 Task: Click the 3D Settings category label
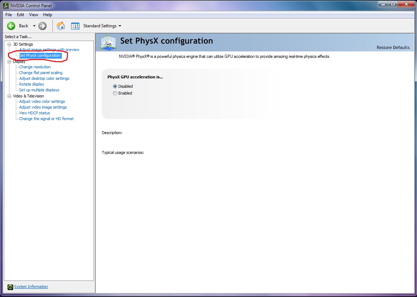point(23,44)
